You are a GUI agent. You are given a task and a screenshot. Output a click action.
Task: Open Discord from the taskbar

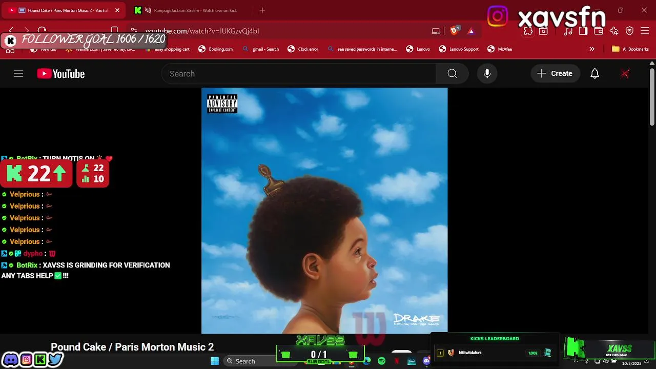pos(426,361)
